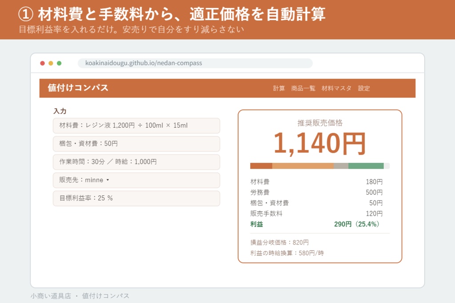This screenshot has height=303, width=455.
Task: Click the gray 手数料 bar segment
Action: tap(341, 166)
